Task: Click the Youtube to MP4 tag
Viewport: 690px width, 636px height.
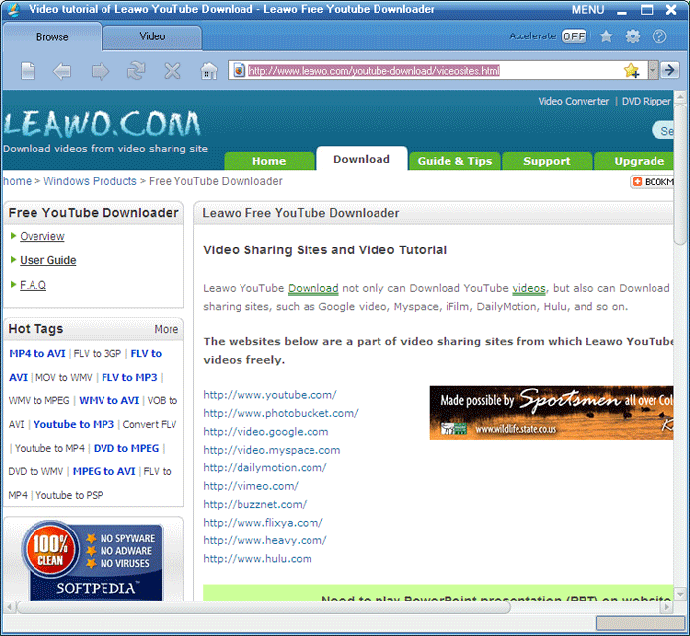Action: [x=49, y=448]
